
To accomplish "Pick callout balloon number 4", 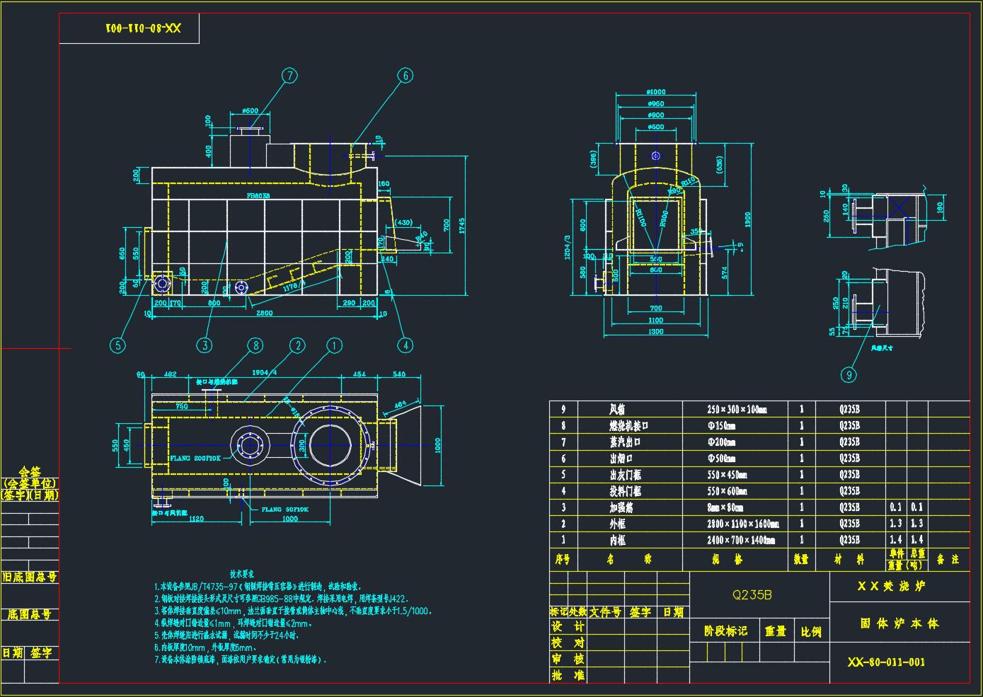I will pos(405,345).
